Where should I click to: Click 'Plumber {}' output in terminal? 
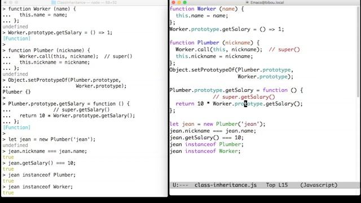[x=16, y=92]
